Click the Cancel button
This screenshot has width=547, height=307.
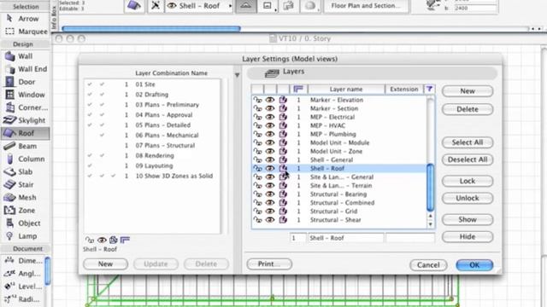click(x=428, y=265)
